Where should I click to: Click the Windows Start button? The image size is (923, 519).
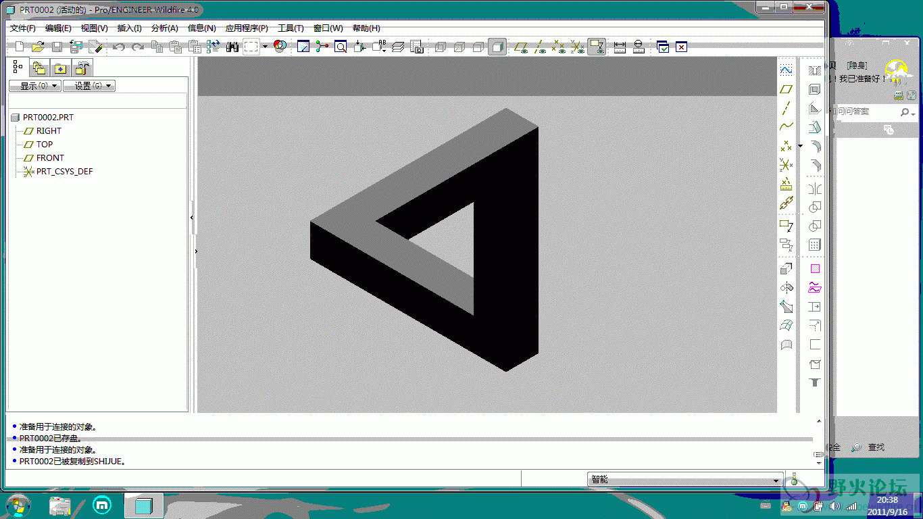[18, 505]
